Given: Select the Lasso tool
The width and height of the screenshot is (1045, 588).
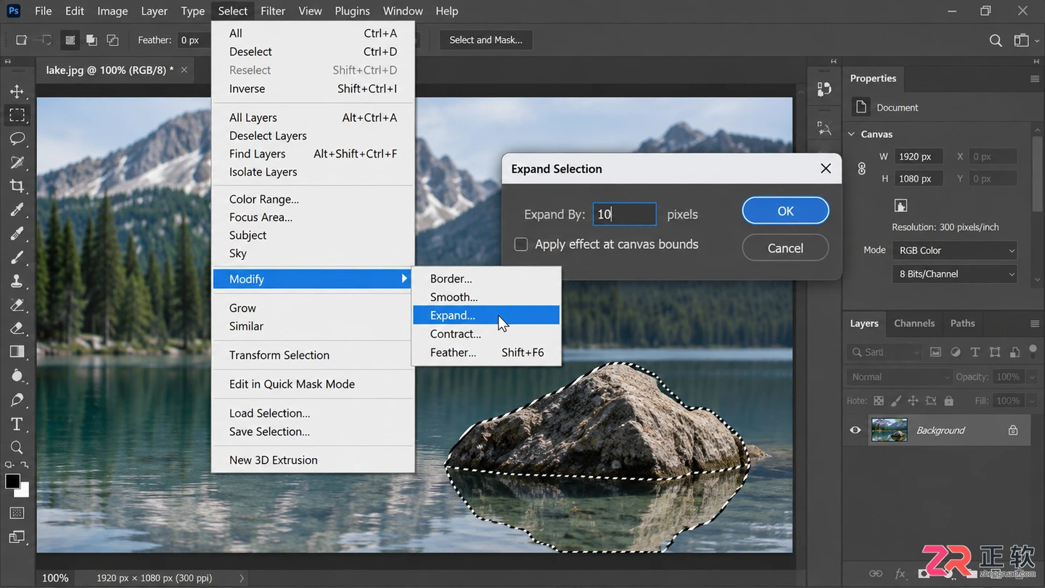Looking at the screenshot, I should 17,139.
